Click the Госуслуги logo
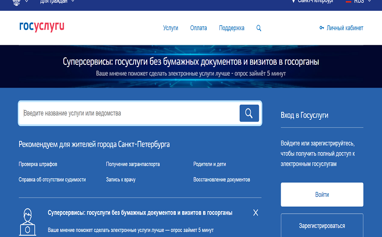382x237 pixels. click(42, 26)
